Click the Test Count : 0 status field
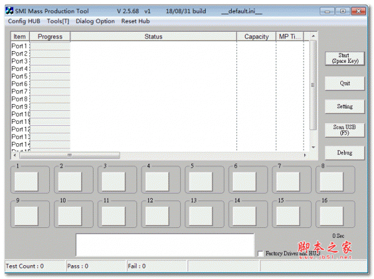The height and width of the screenshot is (279, 374). click(x=35, y=266)
